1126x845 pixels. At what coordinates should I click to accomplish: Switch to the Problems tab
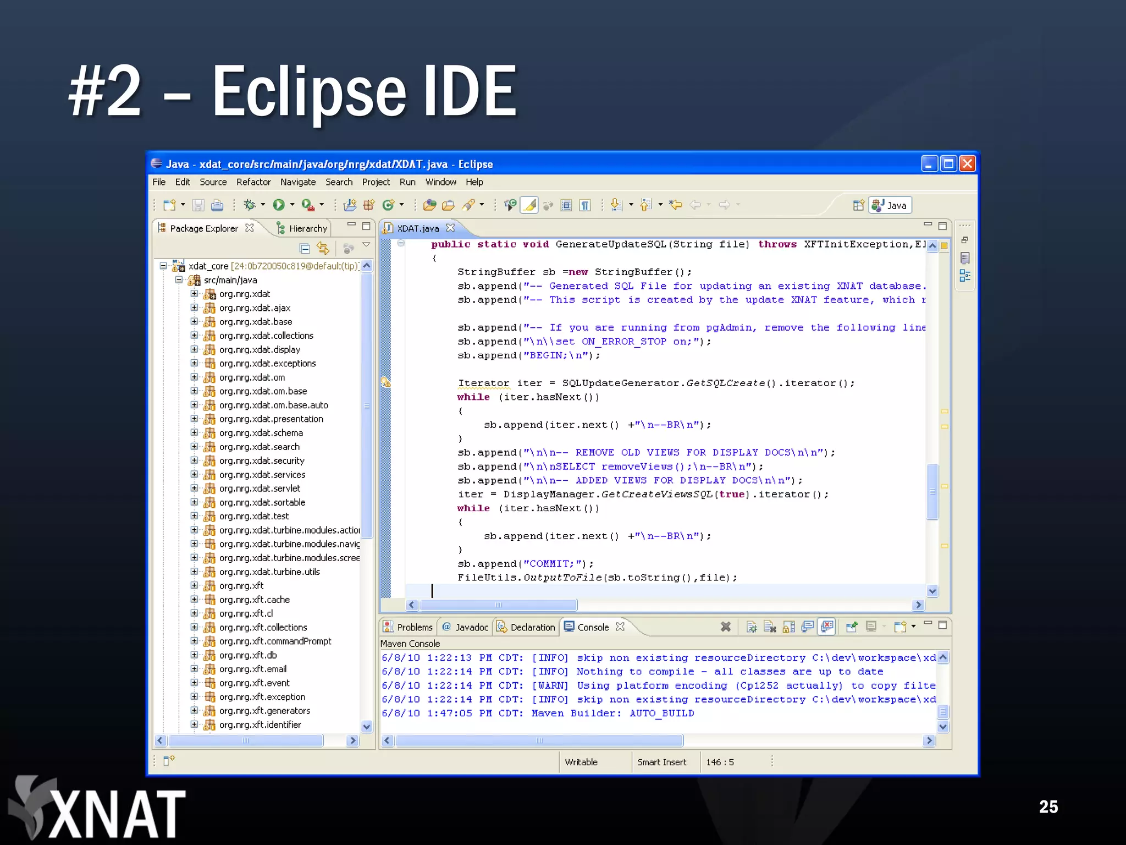click(408, 627)
